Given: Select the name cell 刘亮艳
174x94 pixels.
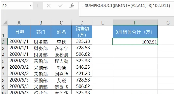Looking at the screenshot, I should coord(61,74).
